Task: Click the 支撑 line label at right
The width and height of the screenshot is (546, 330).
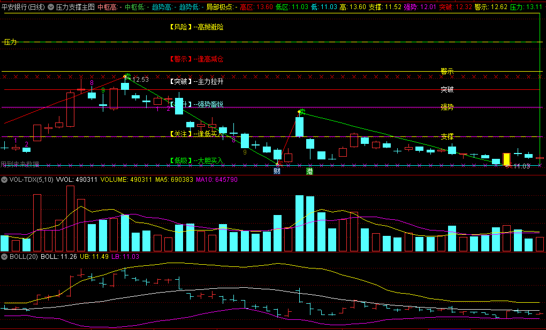Action: (x=447, y=136)
